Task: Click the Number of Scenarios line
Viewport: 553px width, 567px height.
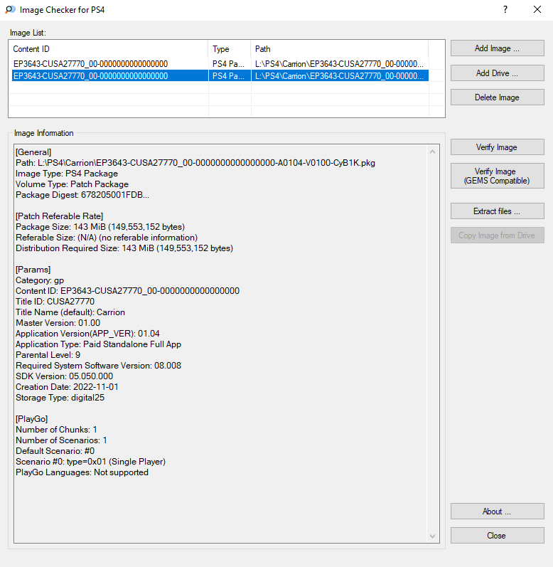Action: (x=61, y=440)
